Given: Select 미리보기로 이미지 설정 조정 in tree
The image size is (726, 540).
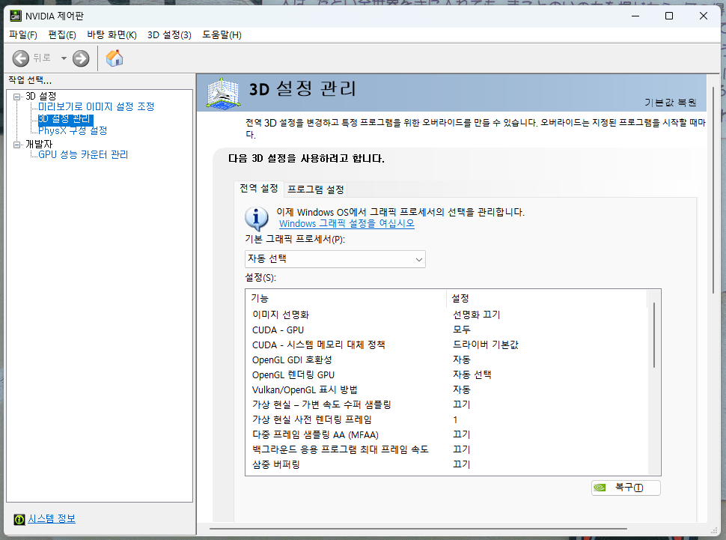Looking at the screenshot, I should tap(97, 106).
